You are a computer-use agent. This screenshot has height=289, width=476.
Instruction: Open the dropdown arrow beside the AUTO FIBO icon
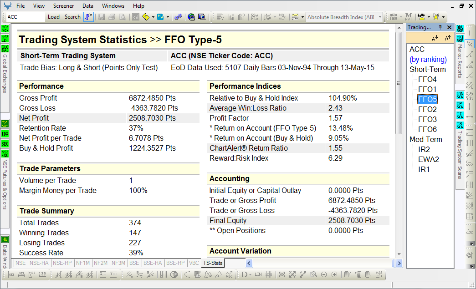coord(401,17)
